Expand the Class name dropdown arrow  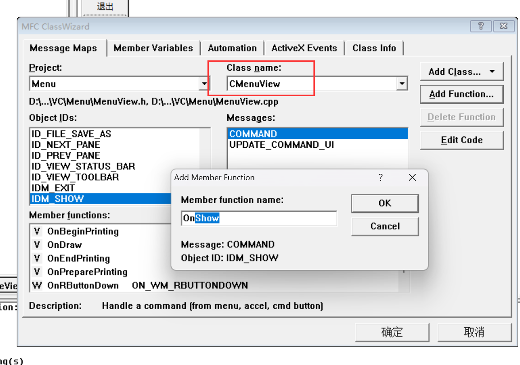(401, 83)
